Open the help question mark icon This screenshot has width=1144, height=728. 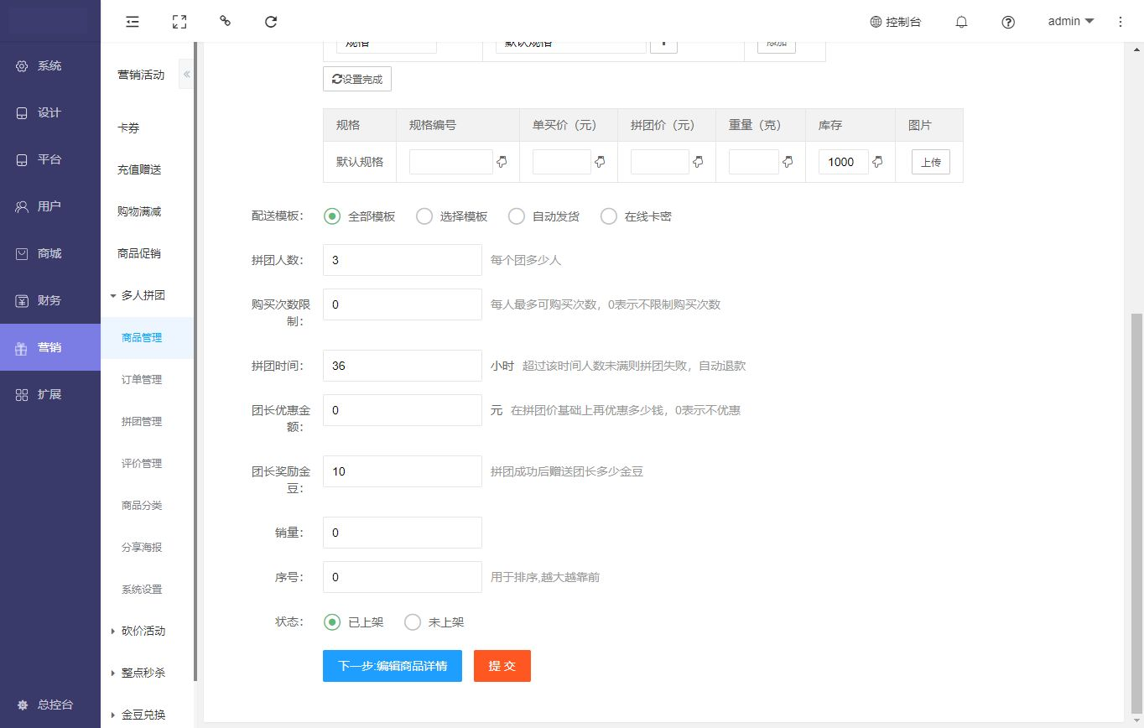pos(1008,23)
